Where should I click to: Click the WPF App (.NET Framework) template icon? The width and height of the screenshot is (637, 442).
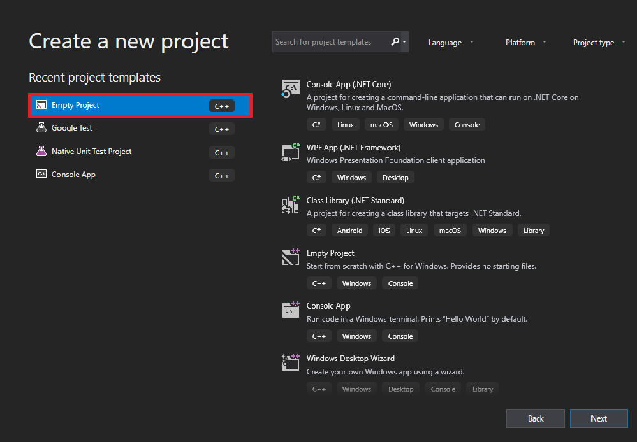(x=290, y=152)
